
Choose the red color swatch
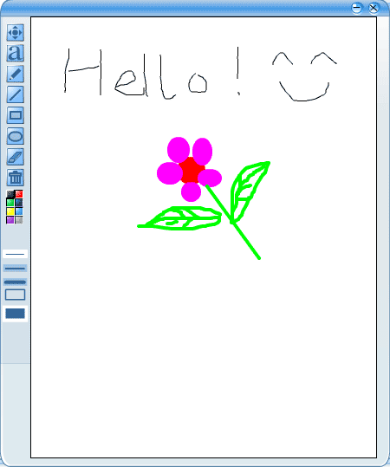(x=19, y=194)
